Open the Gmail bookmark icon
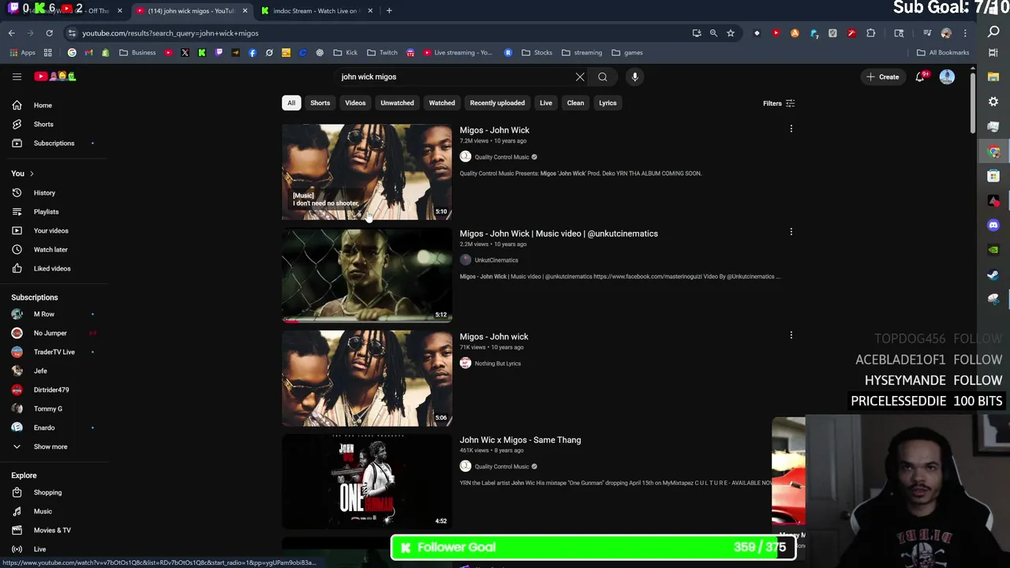Screen dimensions: 1010x568 click(88, 53)
